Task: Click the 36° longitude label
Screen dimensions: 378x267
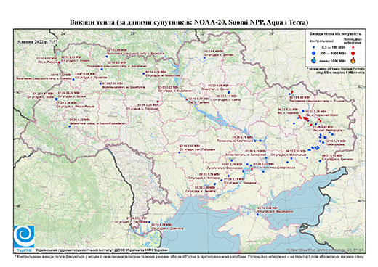Action: (271, 34)
